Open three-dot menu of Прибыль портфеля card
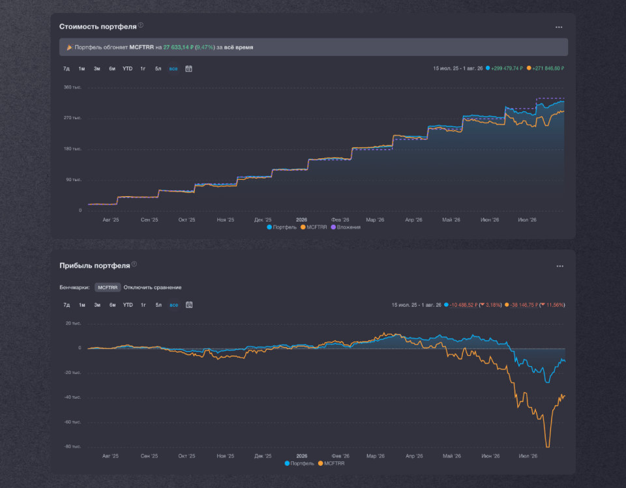This screenshot has height=488, width=626. [x=560, y=266]
